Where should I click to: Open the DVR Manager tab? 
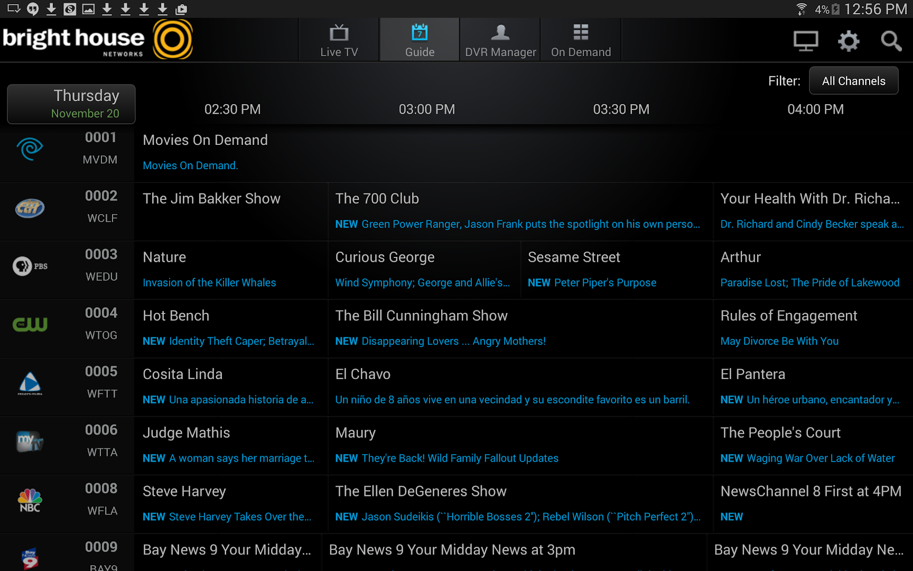pos(500,40)
